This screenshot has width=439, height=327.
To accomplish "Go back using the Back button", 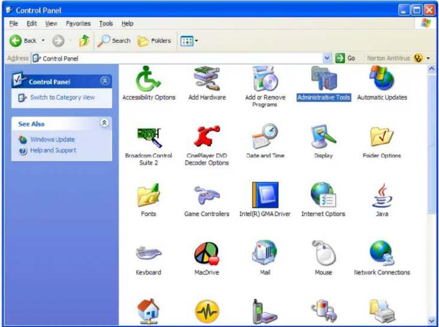I will click(23, 41).
